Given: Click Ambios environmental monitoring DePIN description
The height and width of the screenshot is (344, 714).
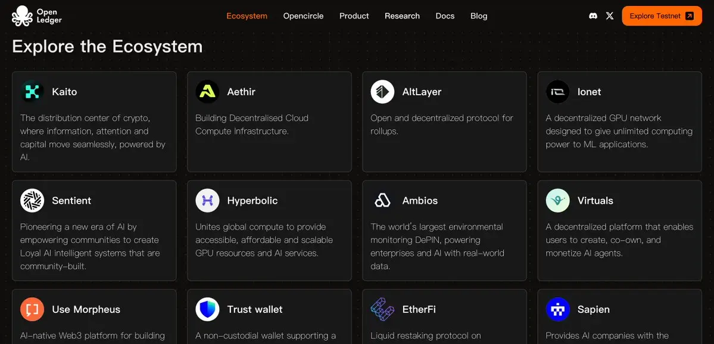Looking at the screenshot, I should pyautogui.click(x=438, y=246).
